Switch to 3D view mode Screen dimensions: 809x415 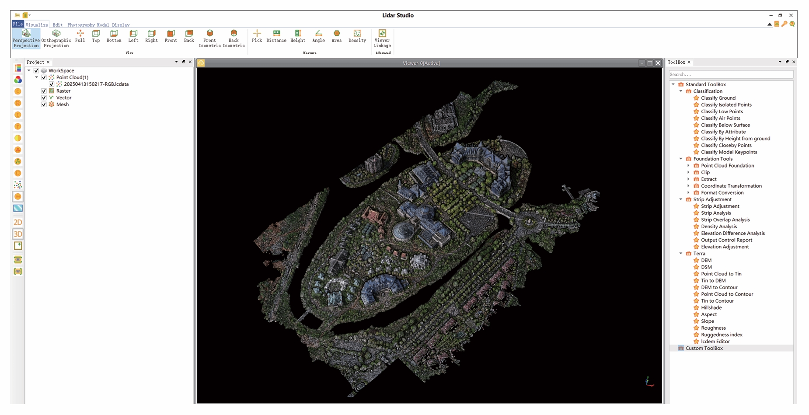18,234
